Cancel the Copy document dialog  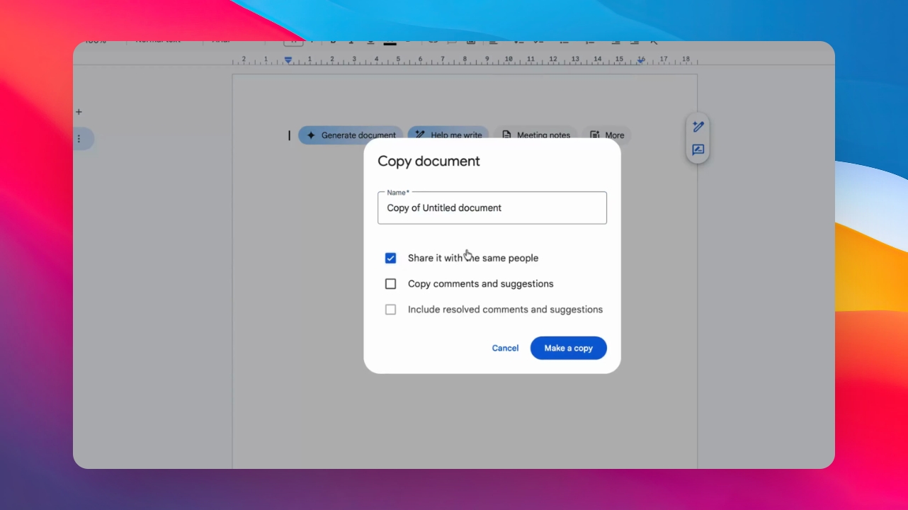(505, 348)
